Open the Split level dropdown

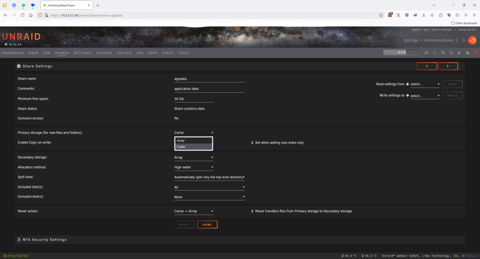point(209,177)
